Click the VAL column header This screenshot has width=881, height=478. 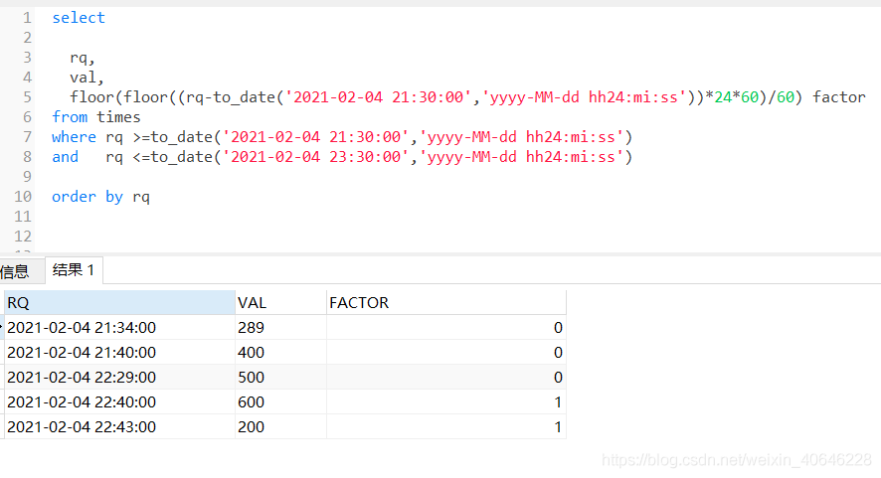(x=279, y=303)
